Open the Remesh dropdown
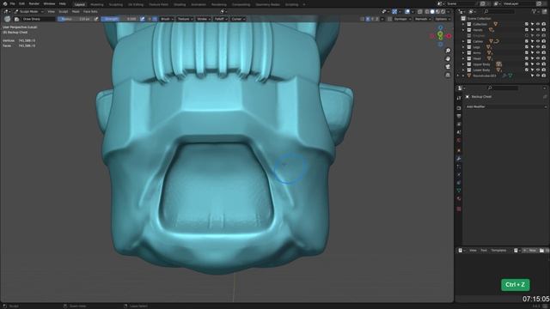Viewport: 550px width, 309px height. (x=423, y=19)
